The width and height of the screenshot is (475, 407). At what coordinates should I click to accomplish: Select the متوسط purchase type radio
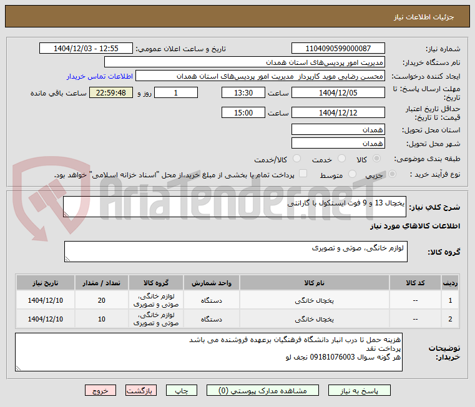coord(352,174)
